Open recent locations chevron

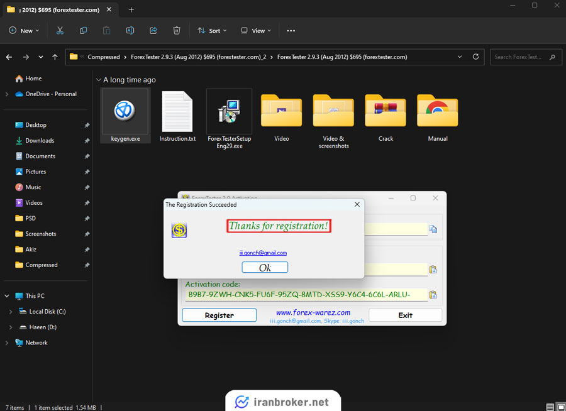[41, 57]
